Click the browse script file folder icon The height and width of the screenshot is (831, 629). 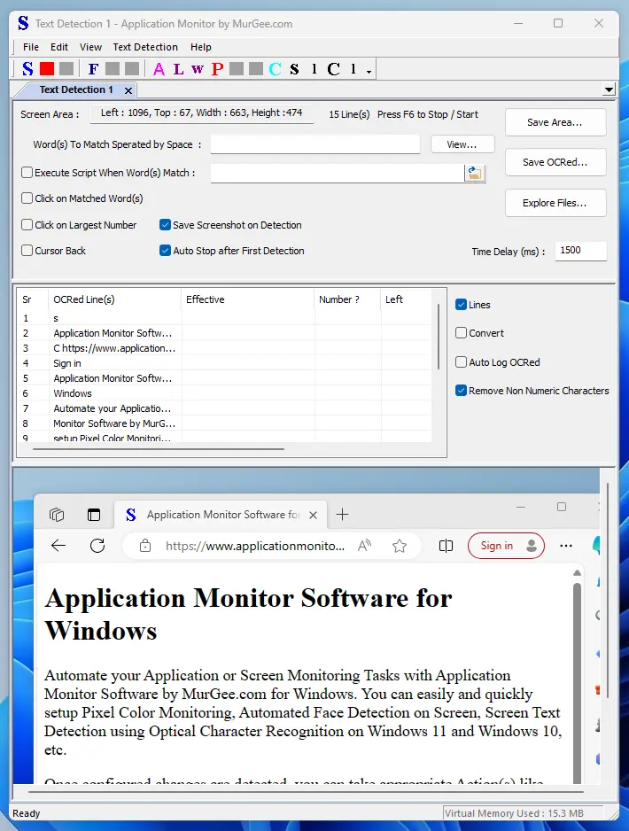[474, 173]
